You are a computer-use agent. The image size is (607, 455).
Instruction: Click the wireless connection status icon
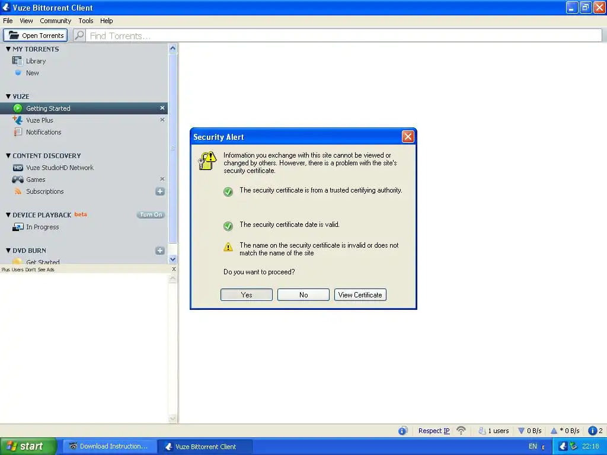(461, 430)
